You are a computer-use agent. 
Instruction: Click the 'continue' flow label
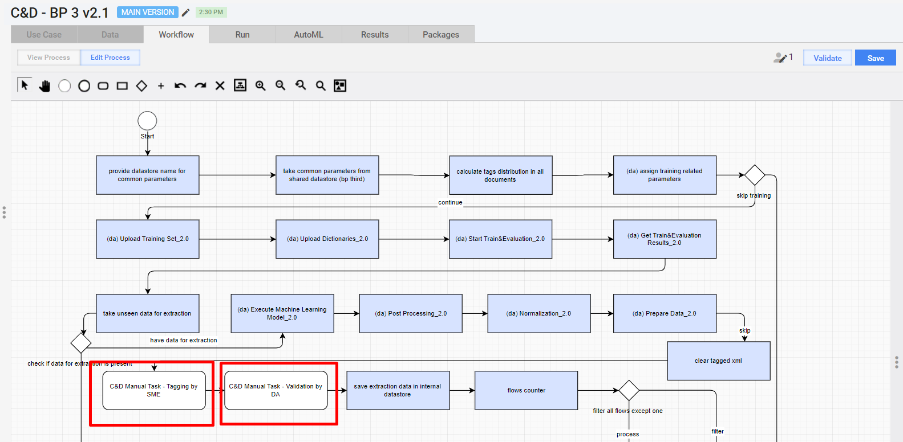pyautogui.click(x=450, y=202)
